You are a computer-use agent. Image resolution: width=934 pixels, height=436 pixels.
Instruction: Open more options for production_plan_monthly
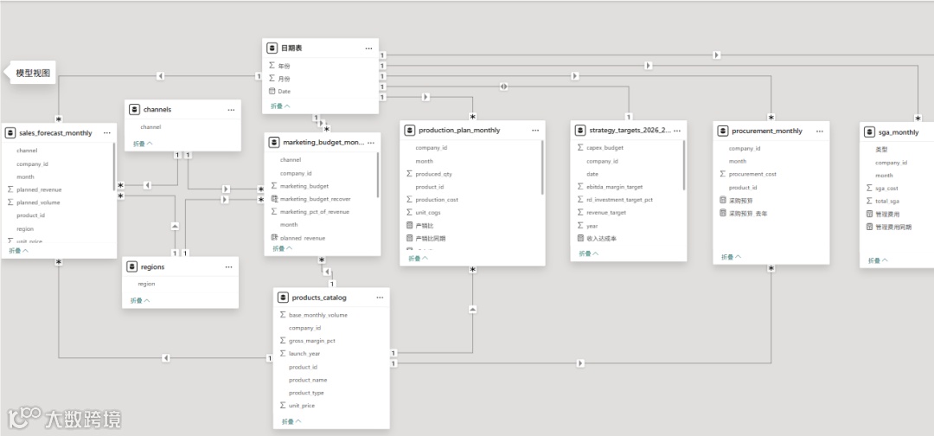(x=535, y=131)
